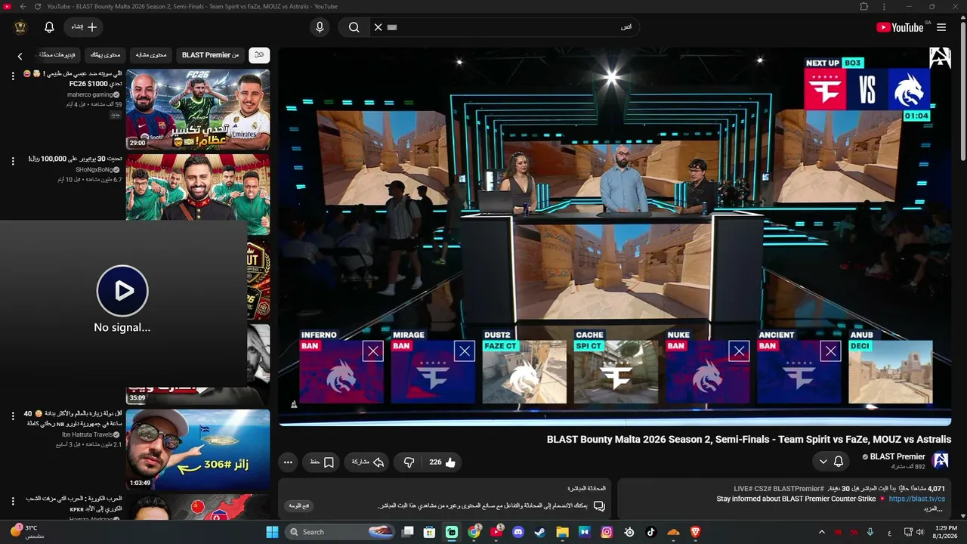The image size is (967, 544).
Task: Open the account avatar menu
Action: click(20, 27)
